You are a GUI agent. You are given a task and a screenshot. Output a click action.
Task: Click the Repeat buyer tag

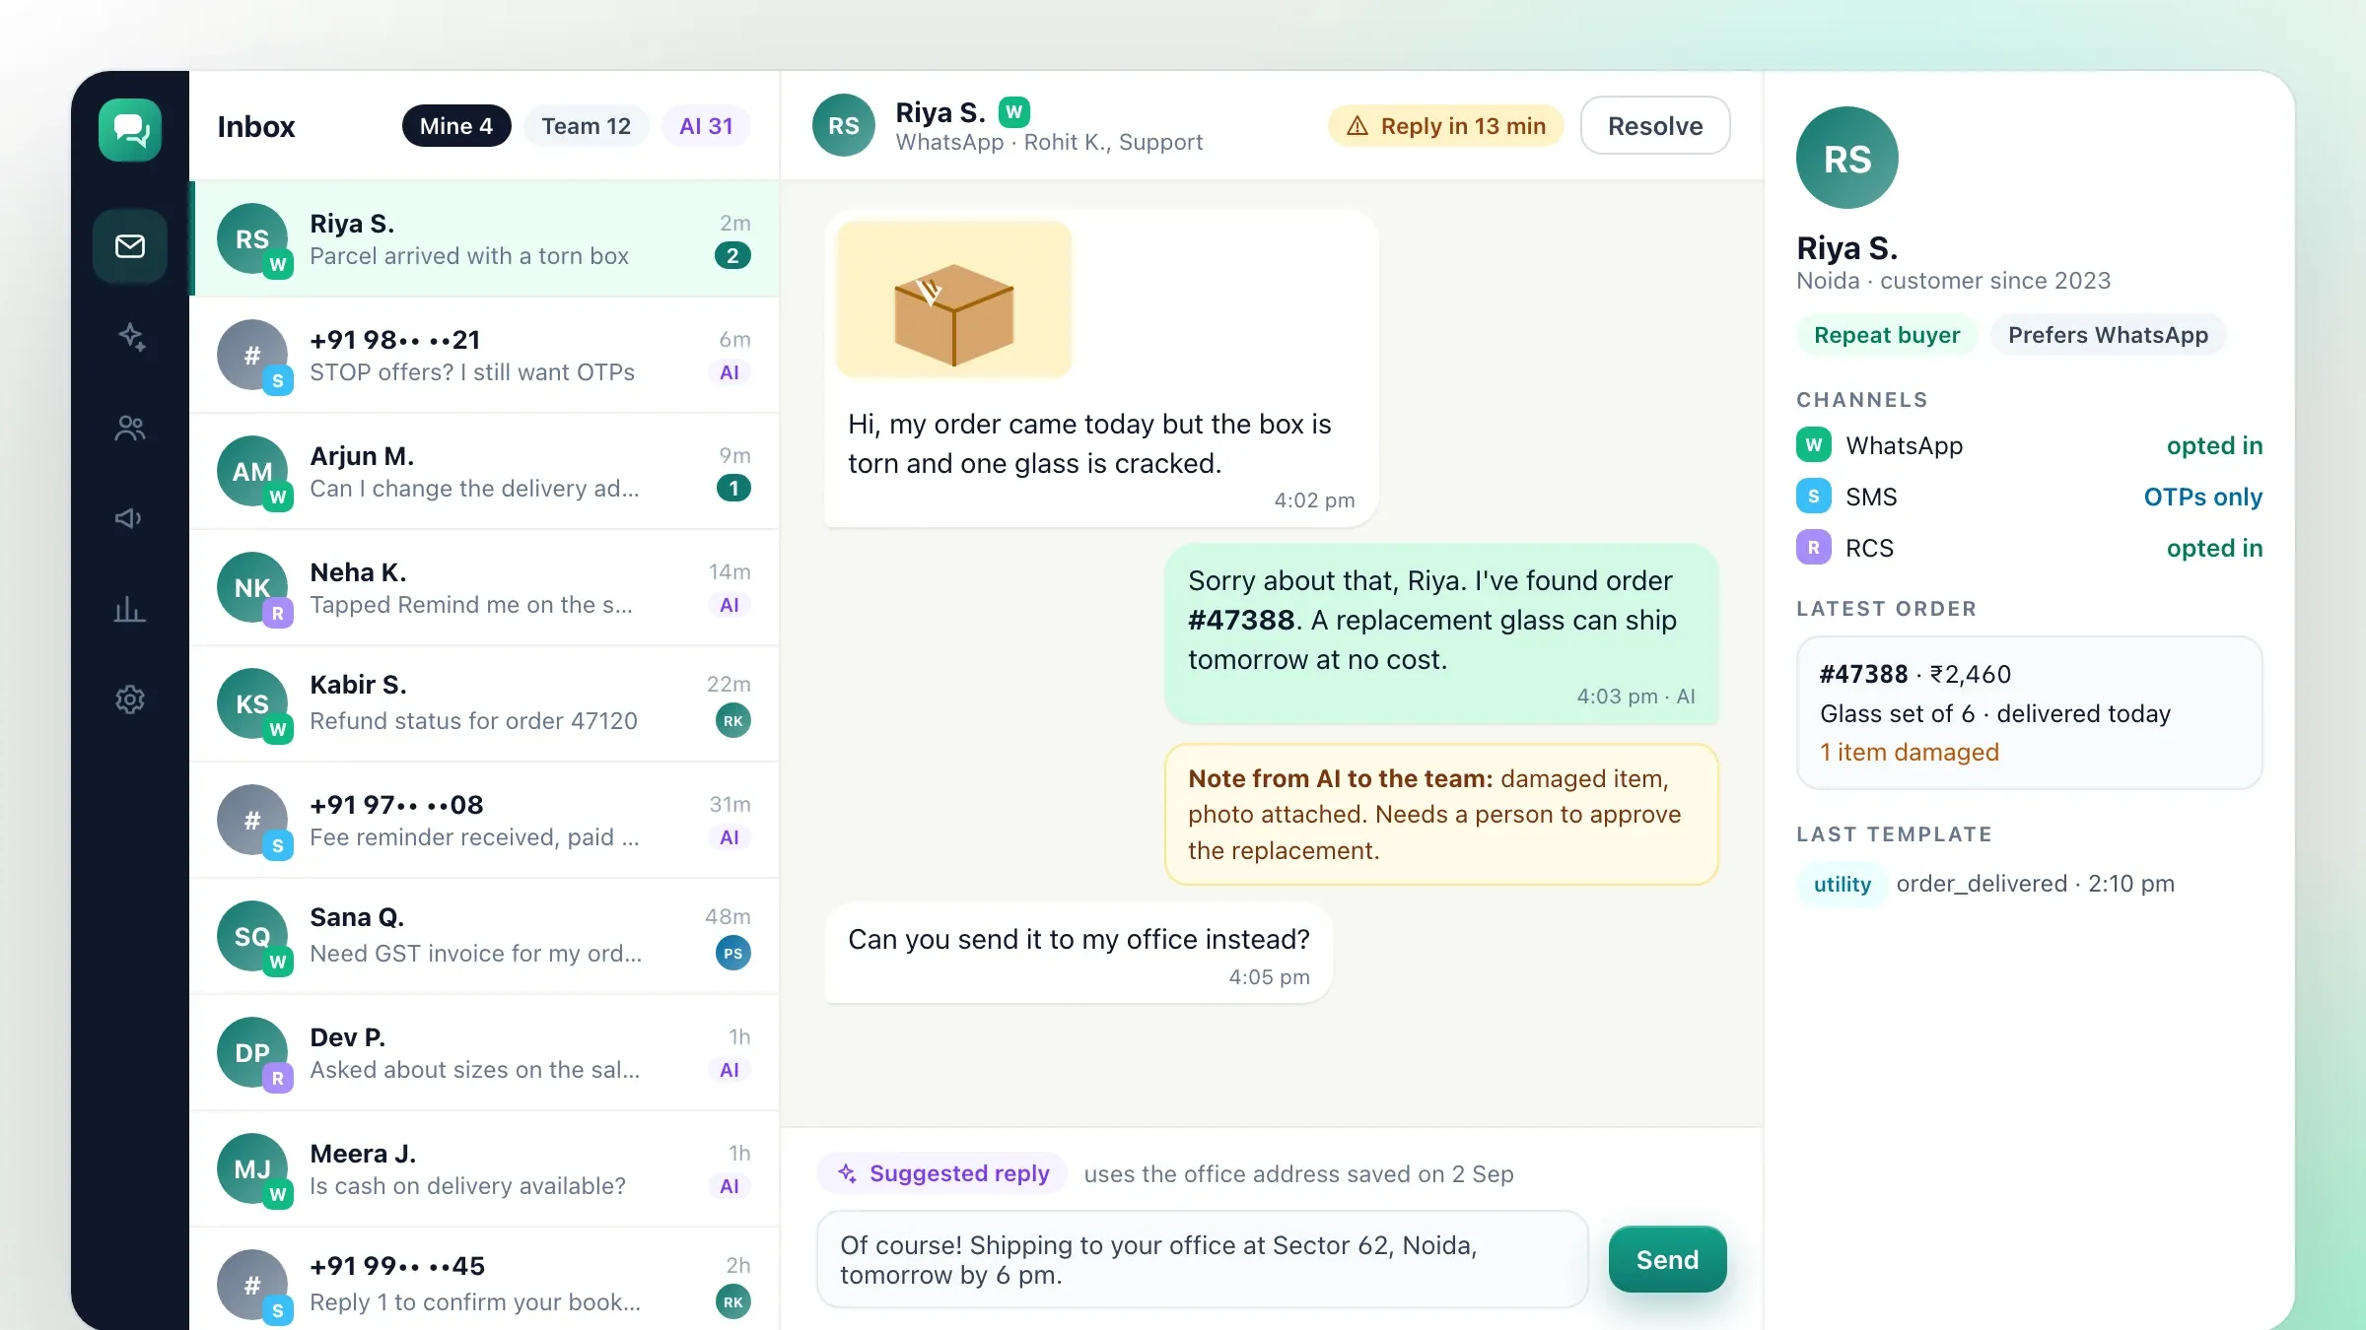point(1887,335)
